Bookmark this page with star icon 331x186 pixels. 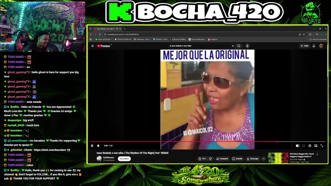pos(304,34)
